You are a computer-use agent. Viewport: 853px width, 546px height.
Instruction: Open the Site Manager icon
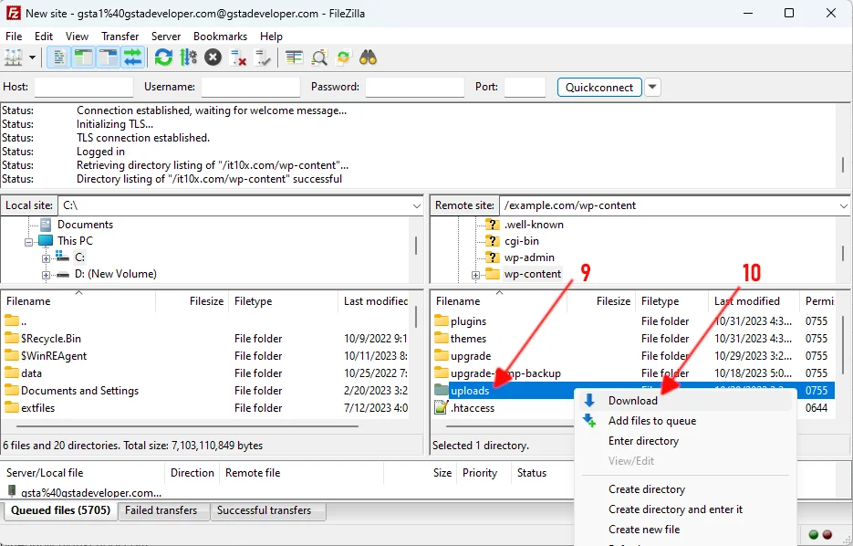coord(14,58)
